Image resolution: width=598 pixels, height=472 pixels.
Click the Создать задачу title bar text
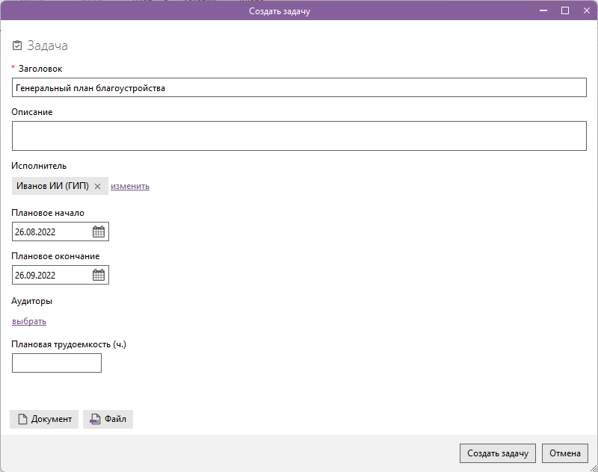coord(279,11)
